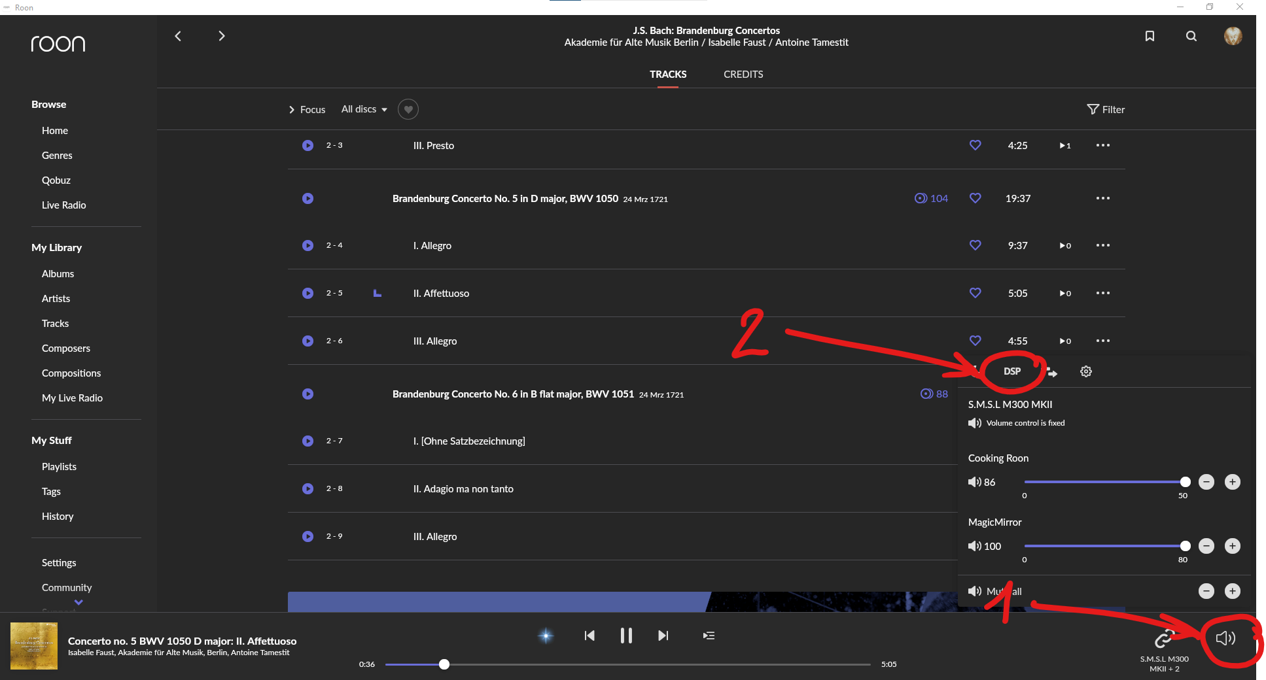
Task: Mute the MagicMirror zone
Action: click(x=975, y=546)
